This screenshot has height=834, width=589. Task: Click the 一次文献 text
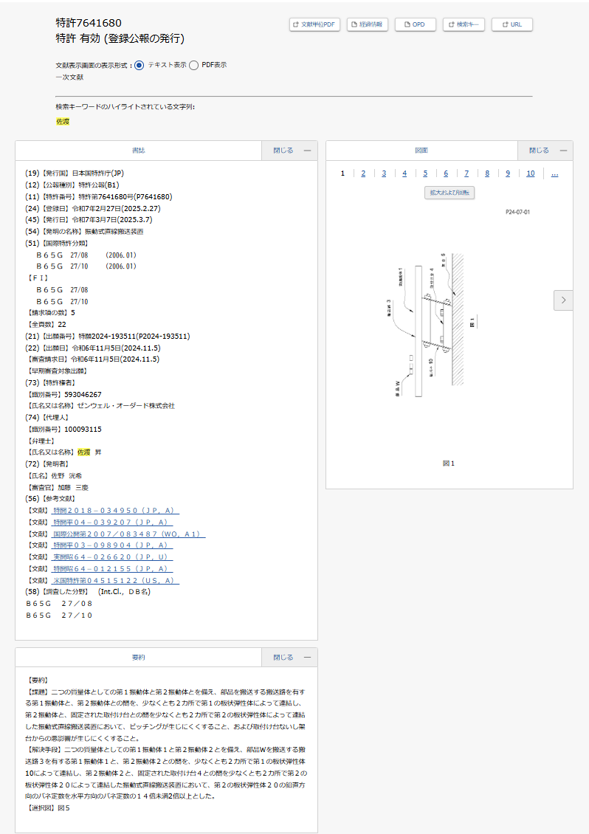pyautogui.click(x=69, y=77)
